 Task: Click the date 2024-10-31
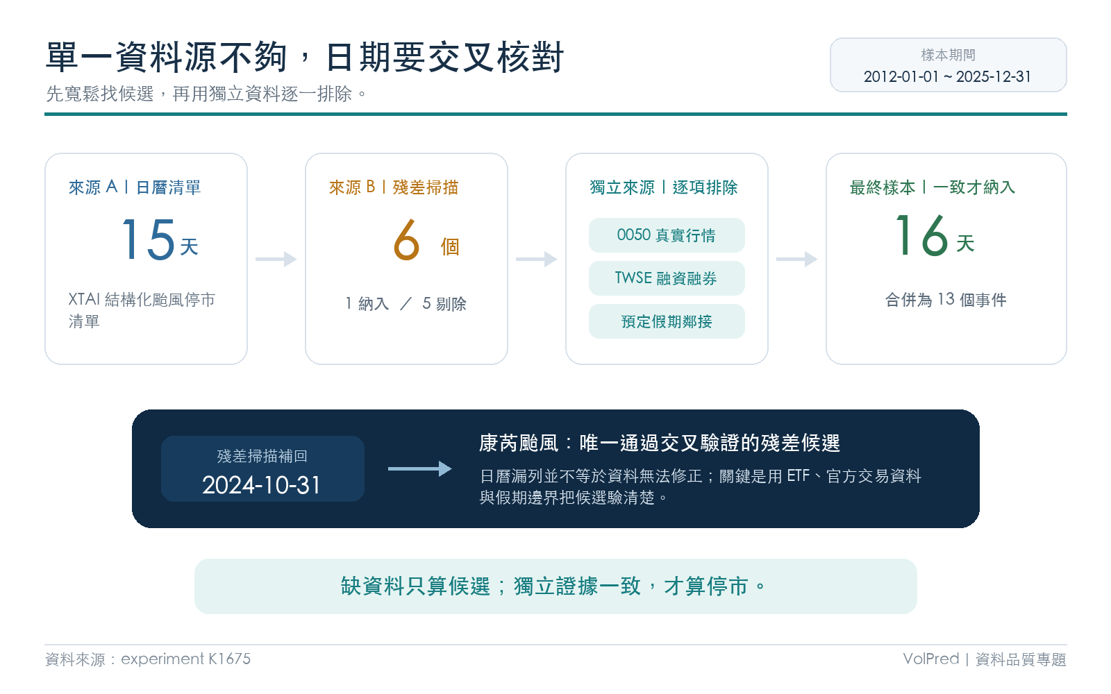[262, 485]
